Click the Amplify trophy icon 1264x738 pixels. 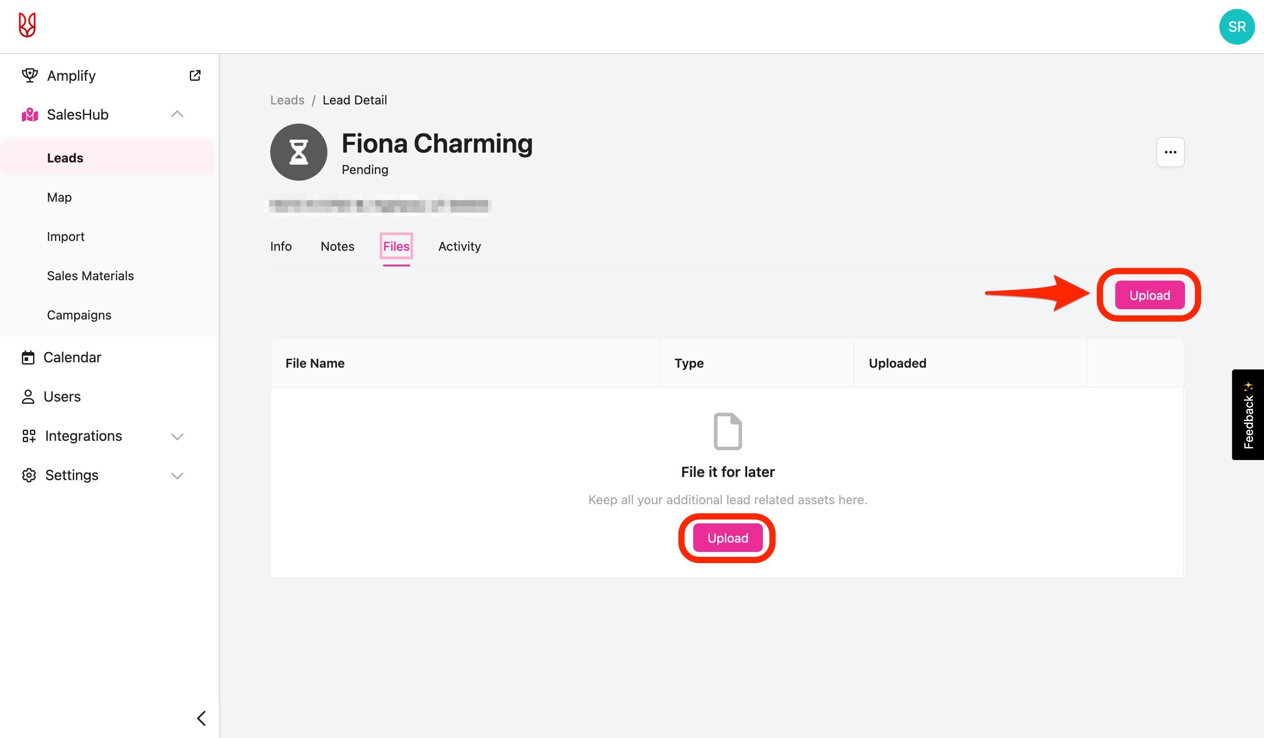tap(29, 75)
